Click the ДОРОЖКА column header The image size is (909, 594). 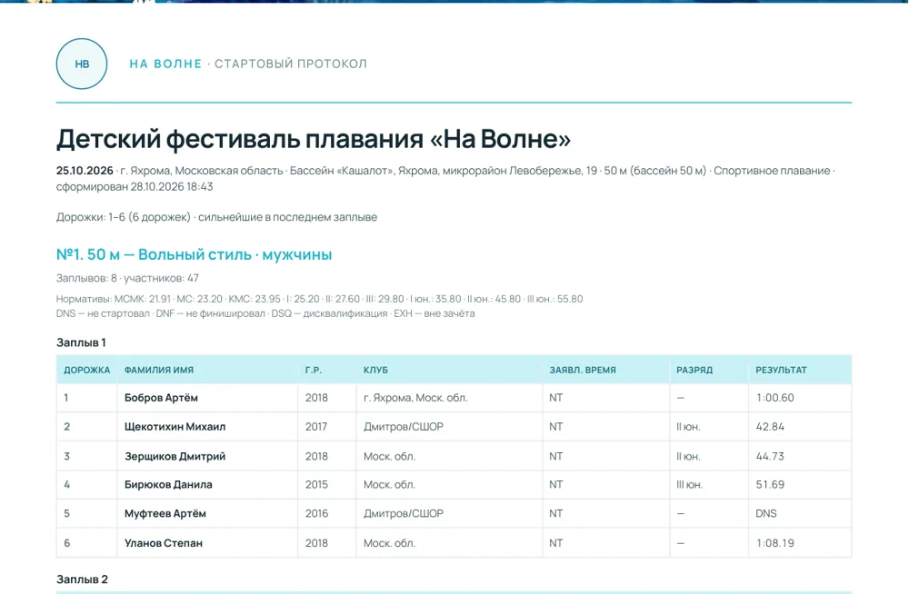click(x=87, y=370)
